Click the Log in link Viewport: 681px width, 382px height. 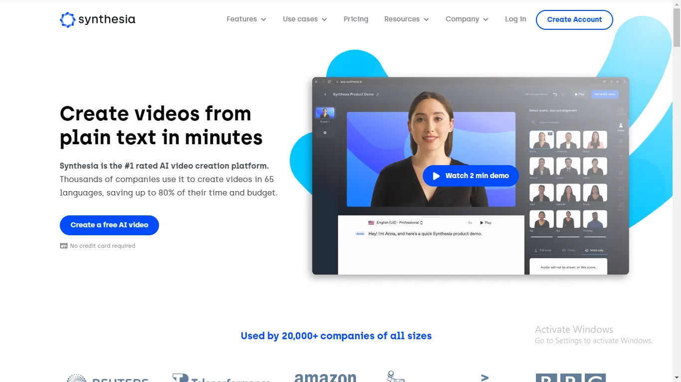pos(515,19)
